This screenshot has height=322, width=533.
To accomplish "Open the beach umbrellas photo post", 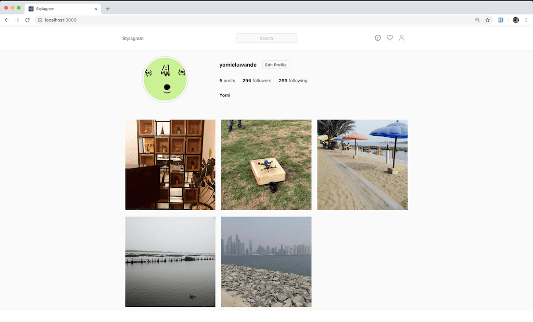I will point(362,164).
